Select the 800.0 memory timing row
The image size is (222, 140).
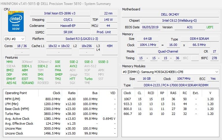click(170, 109)
